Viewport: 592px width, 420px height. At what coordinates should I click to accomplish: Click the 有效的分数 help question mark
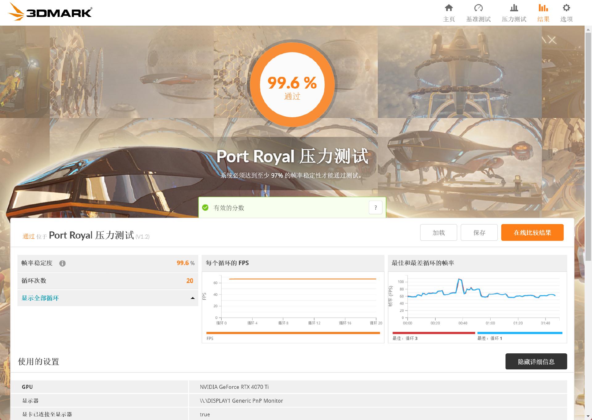pyautogui.click(x=376, y=207)
